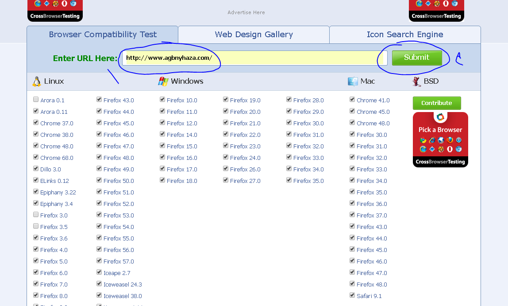
Task: Click the Linux Firefox 57.0 link
Action: pos(119,262)
